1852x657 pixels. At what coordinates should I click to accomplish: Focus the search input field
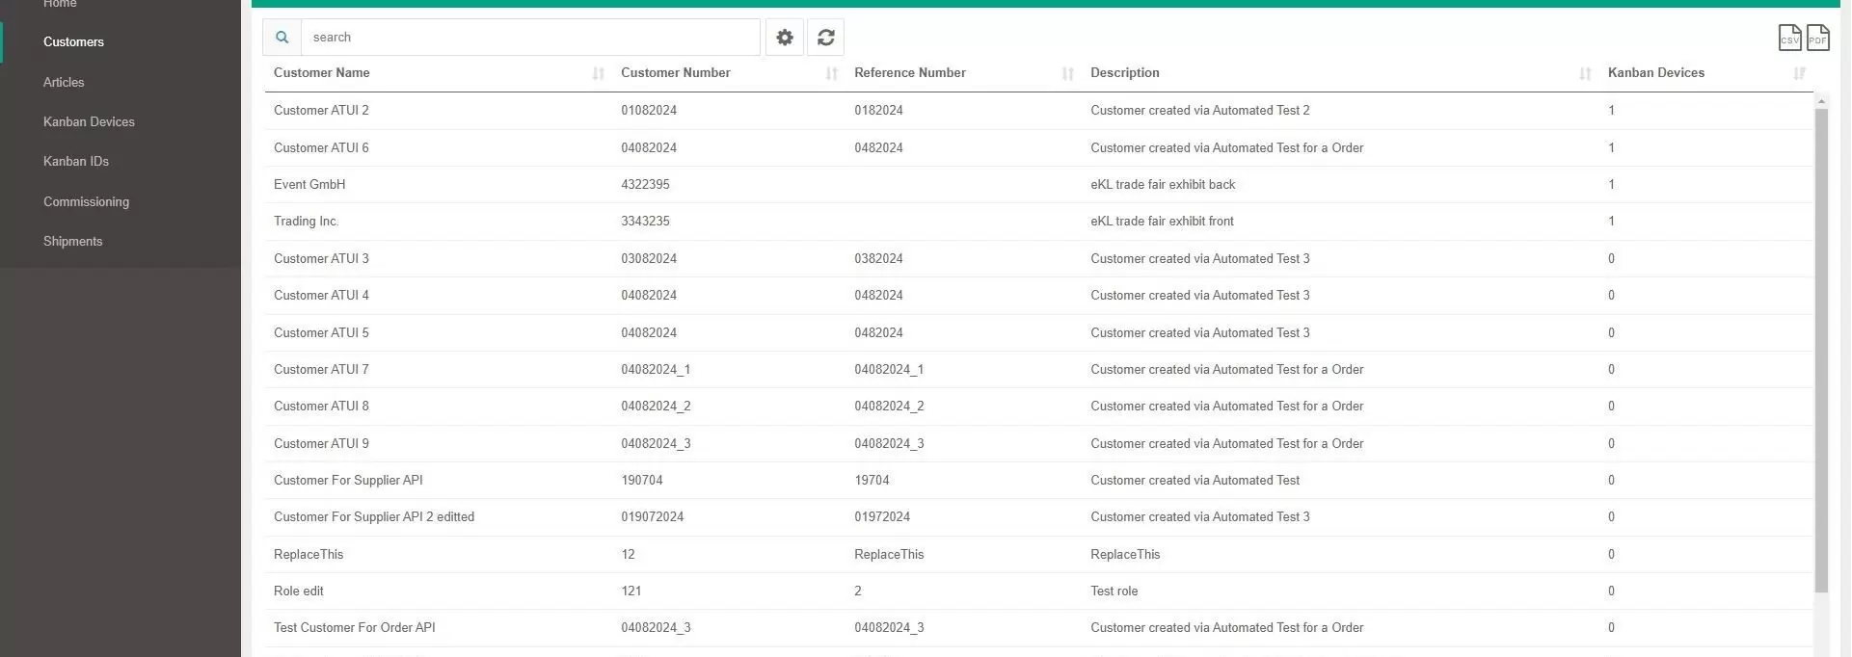pos(530,38)
